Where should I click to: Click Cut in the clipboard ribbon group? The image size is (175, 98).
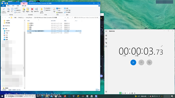coord(16,8)
